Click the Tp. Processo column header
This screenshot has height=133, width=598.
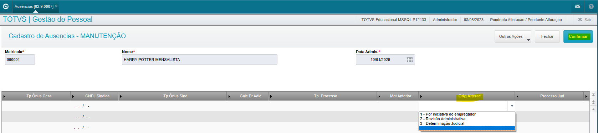pos(326,96)
